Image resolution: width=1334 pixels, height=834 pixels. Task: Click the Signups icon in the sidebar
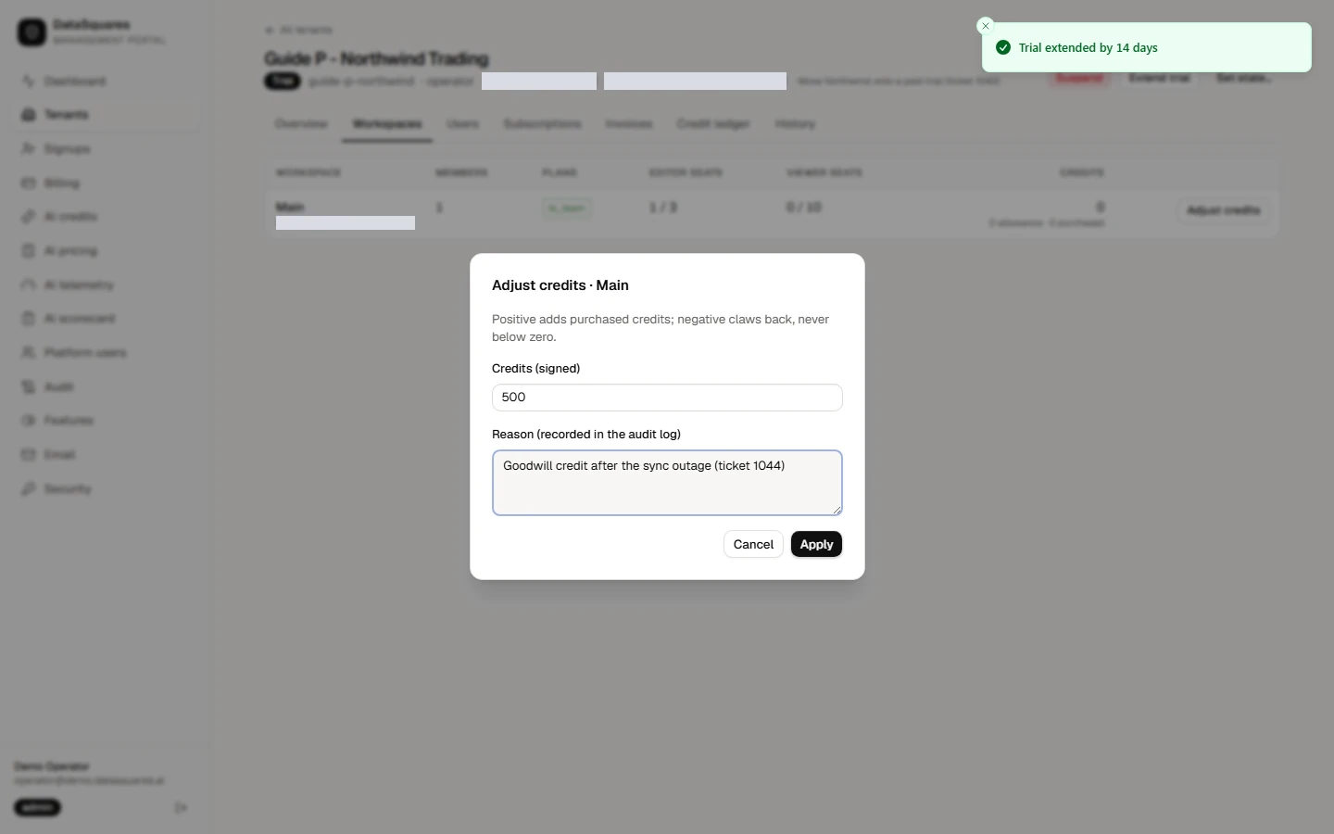click(29, 149)
